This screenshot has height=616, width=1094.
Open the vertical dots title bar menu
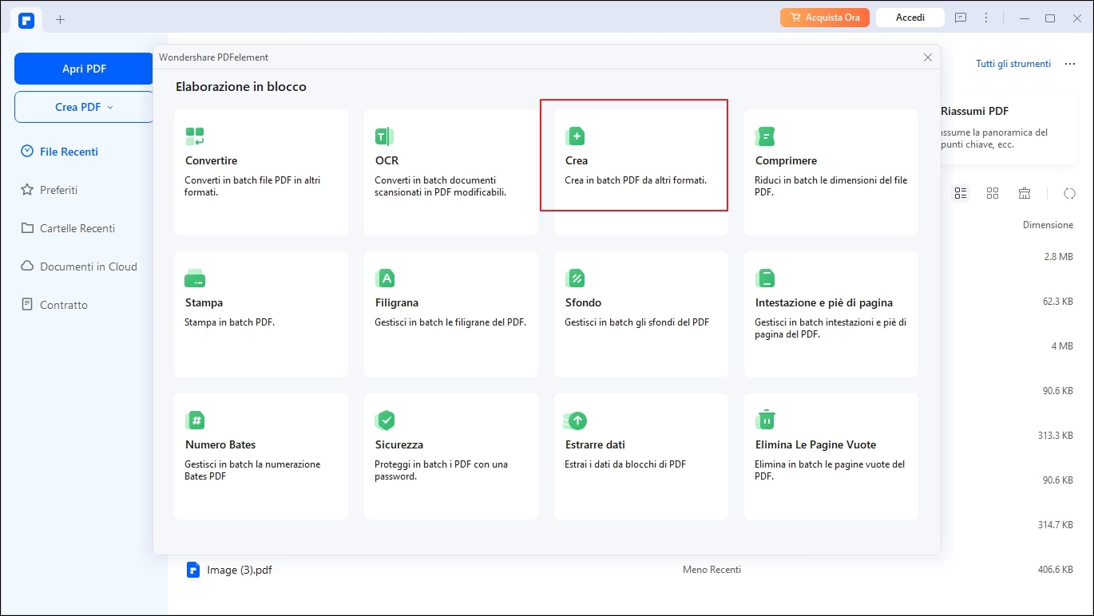point(987,18)
